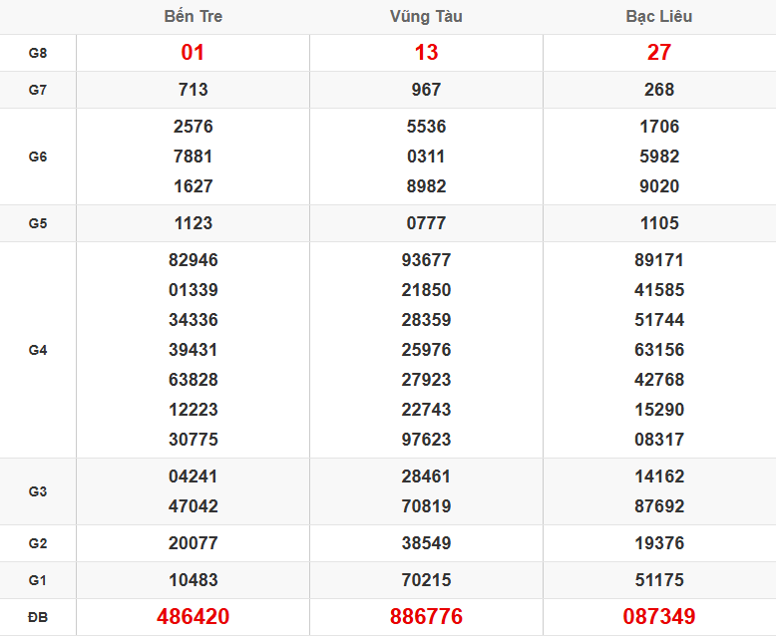This screenshot has width=776, height=636.
Task: Select the G7 row label
Action: click(38, 90)
